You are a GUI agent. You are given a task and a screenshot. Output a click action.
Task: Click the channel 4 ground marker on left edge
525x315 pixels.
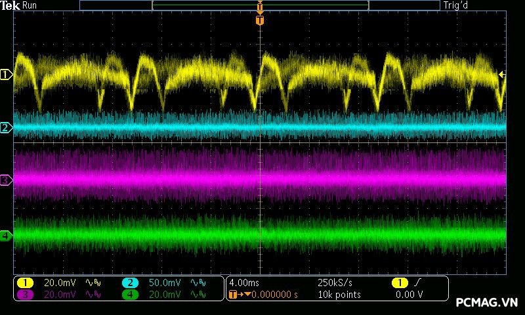click(6, 235)
